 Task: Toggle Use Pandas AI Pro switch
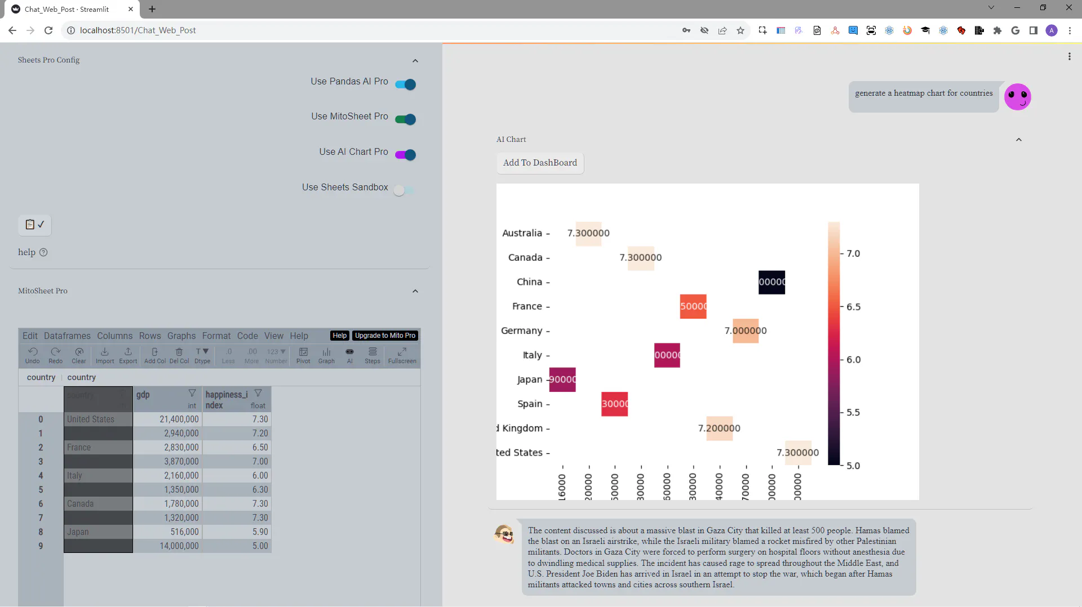tap(406, 84)
